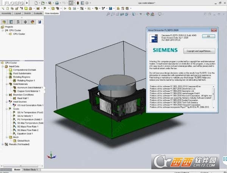Click OK in the About dialog

tap(208, 36)
